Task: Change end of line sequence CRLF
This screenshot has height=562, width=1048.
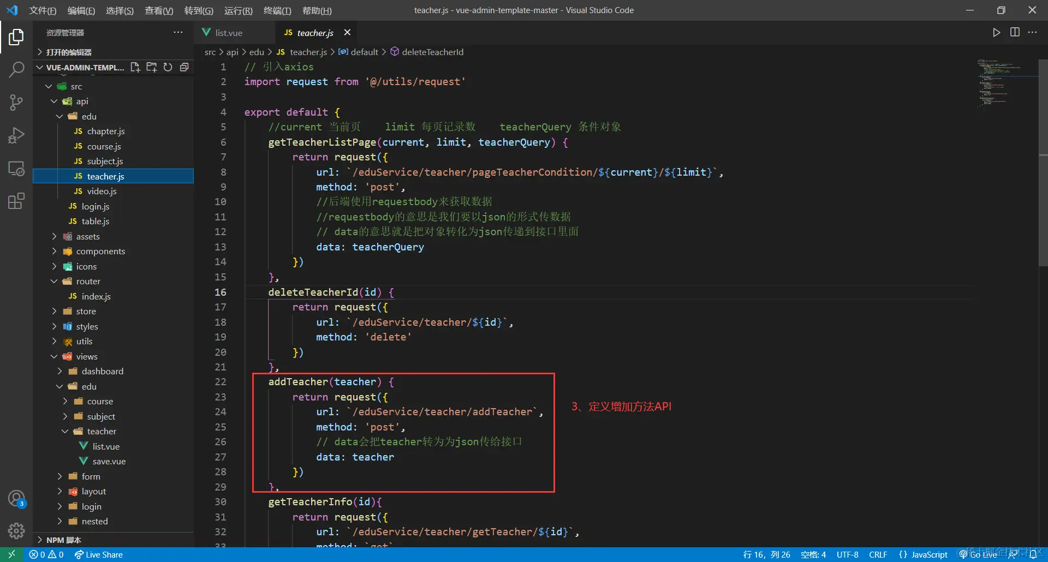Action: 878,554
